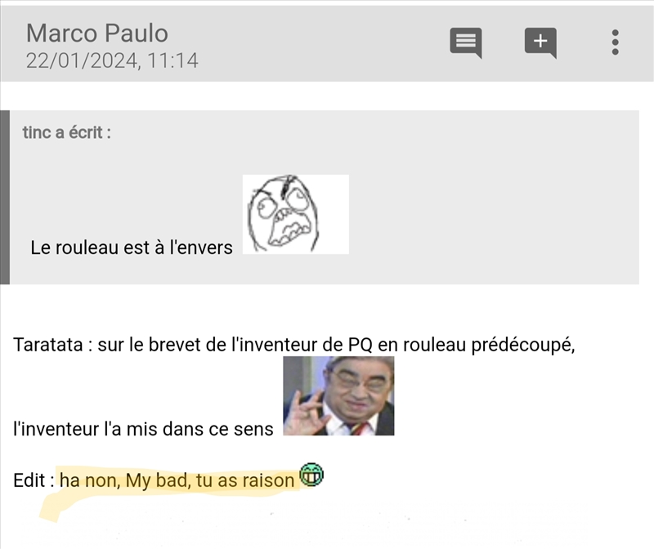Open the three-dot more options menu

(616, 42)
